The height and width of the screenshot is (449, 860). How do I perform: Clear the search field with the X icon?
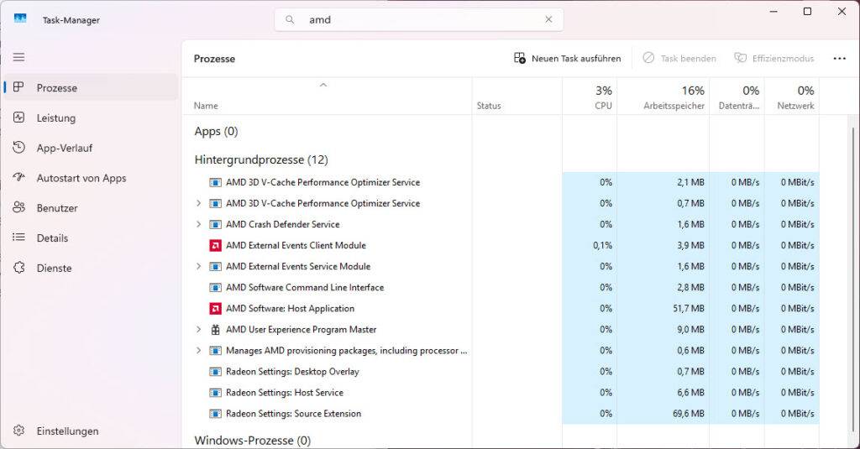coord(549,19)
